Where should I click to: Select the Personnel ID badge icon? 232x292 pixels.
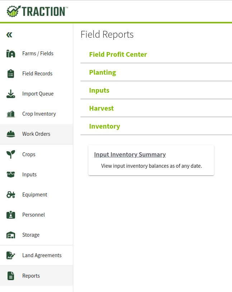coord(11,215)
